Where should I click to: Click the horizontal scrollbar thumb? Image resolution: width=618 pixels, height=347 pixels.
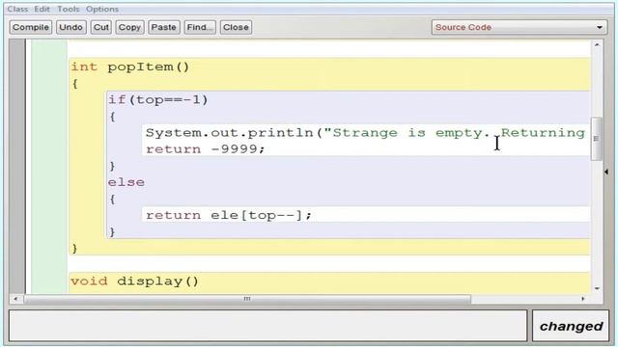coord(247,299)
